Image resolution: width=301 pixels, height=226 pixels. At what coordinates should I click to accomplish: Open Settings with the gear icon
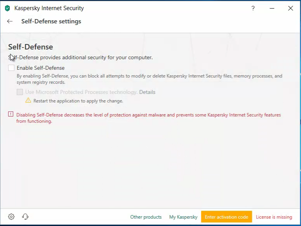[x=11, y=217]
